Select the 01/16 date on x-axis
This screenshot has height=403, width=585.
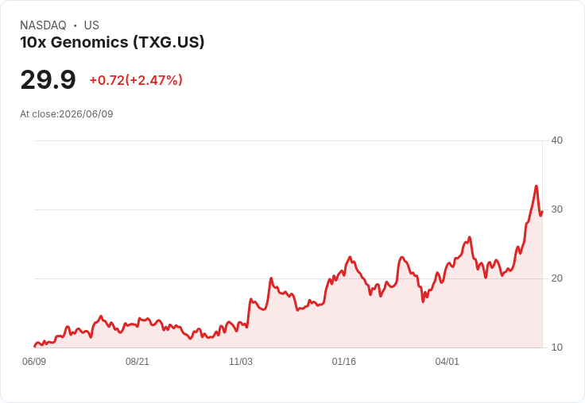coord(343,361)
